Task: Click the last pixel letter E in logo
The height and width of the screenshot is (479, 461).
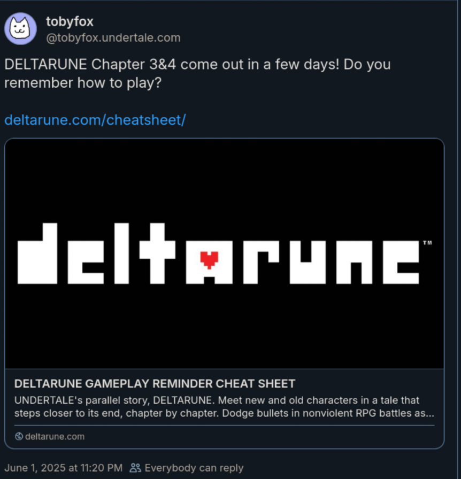Action: pos(401,262)
